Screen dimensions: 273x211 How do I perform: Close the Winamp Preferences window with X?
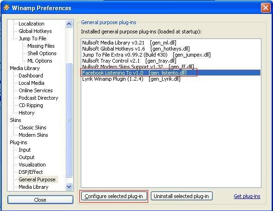tap(266, 8)
